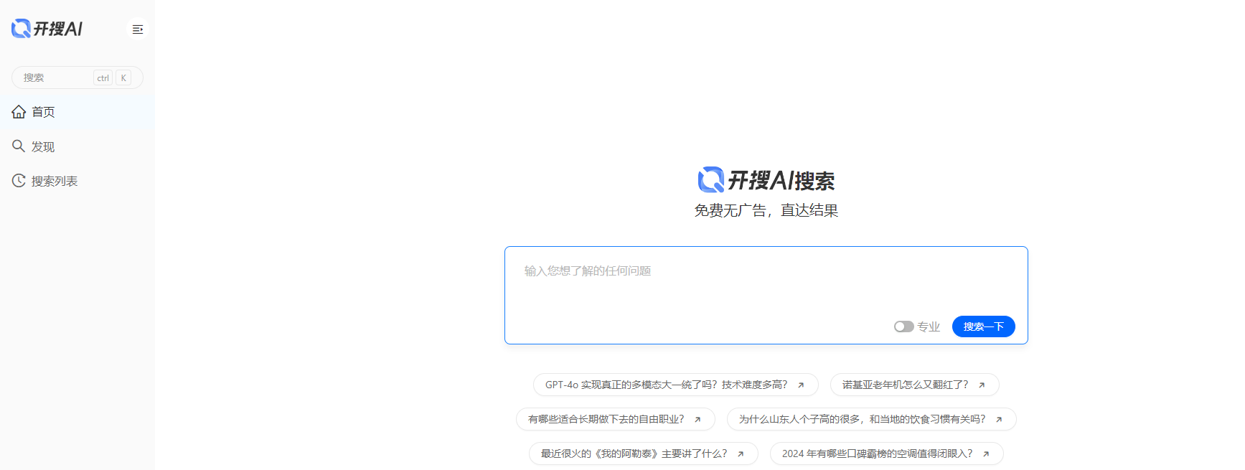Click the 开搜AI logo in sidebar

coord(47,29)
